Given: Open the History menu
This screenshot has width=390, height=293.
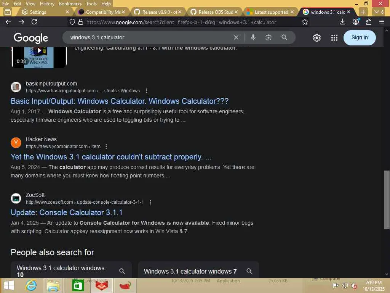Looking at the screenshot, I should (x=47, y=4).
